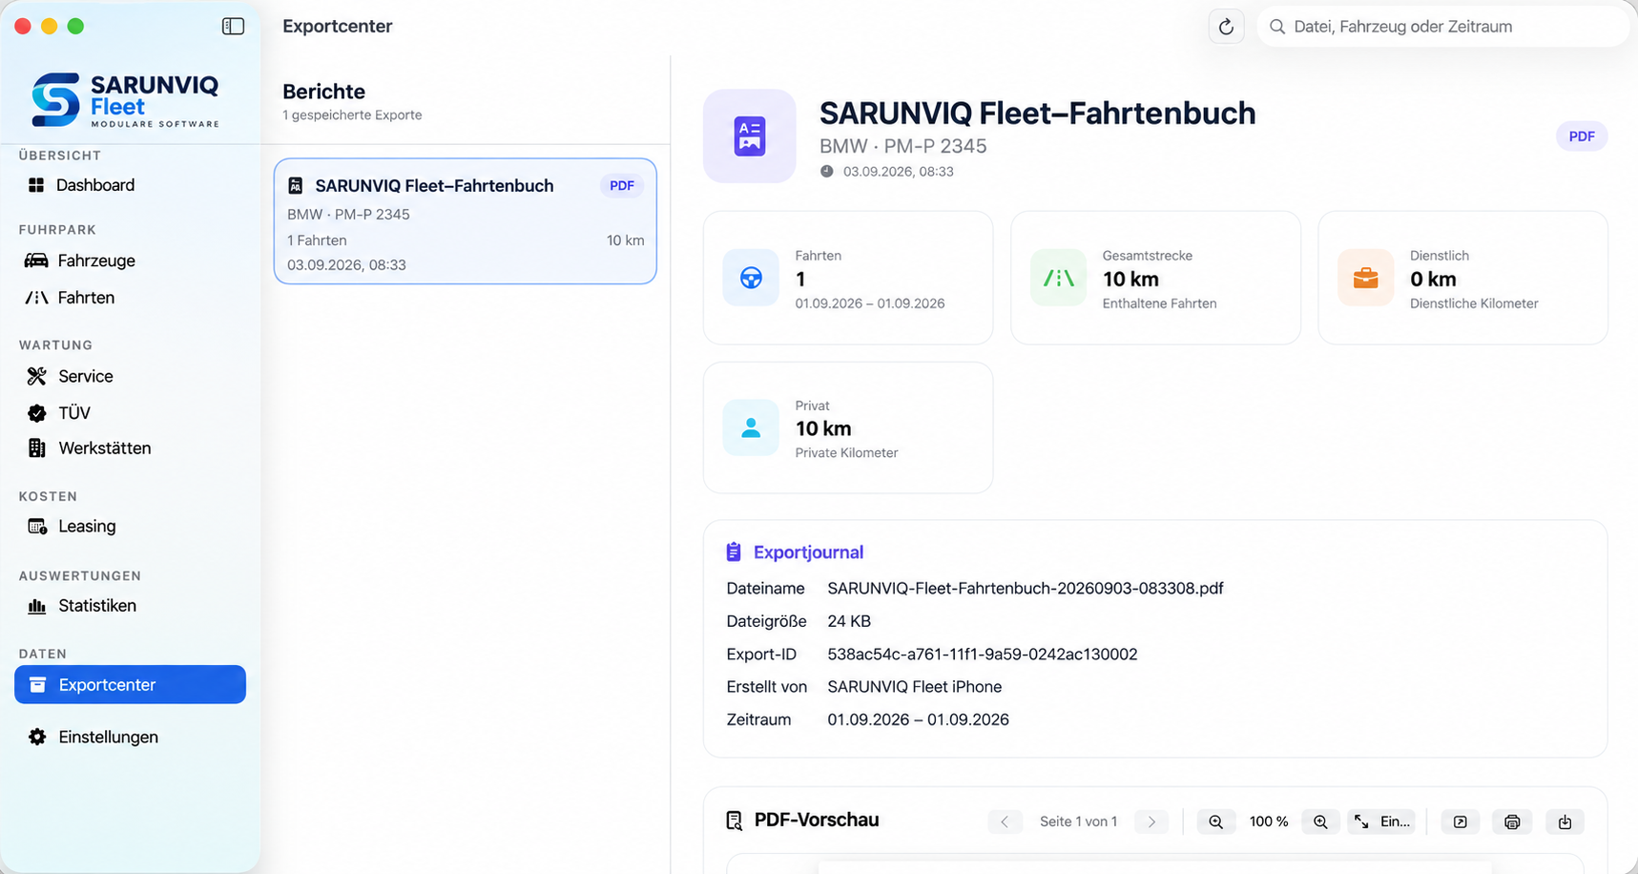Click the Berichte heading
This screenshot has height=874, width=1638.
point(323,92)
